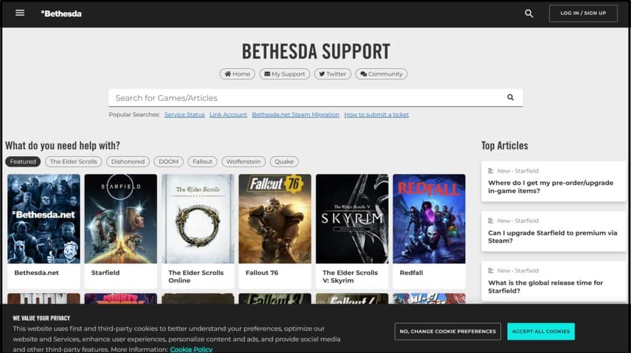Click the Starfield card title text

[105, 272]
